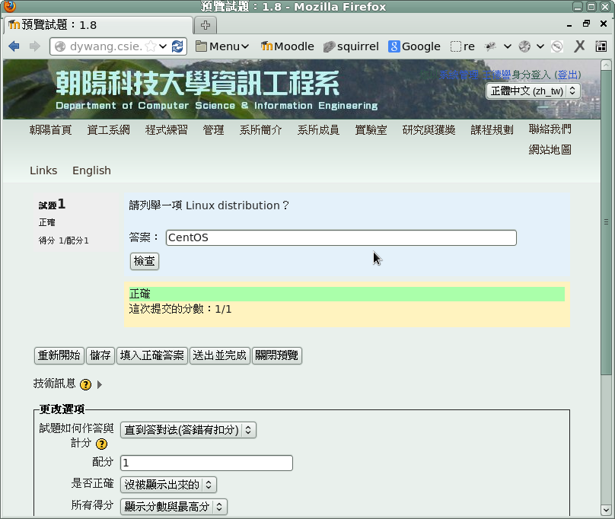Click the bookmark star in address bar
615x519 pixels.
coord(150,46)
